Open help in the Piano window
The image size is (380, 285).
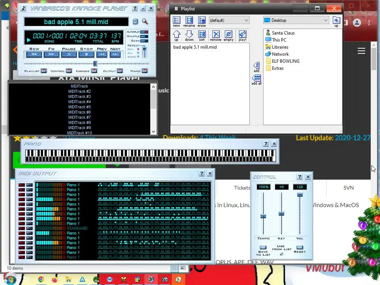coord(266,144)
